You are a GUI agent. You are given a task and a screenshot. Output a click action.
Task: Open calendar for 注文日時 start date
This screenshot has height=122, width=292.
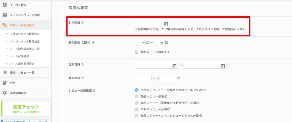point(174,66)
